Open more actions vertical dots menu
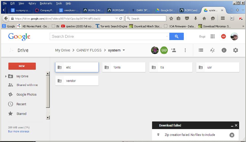 [185, 50]
